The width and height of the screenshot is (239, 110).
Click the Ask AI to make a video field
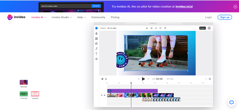[66, 6]
